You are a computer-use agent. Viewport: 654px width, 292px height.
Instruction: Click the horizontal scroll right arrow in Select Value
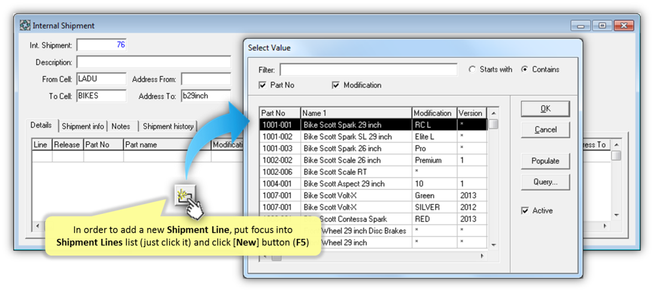482,257
